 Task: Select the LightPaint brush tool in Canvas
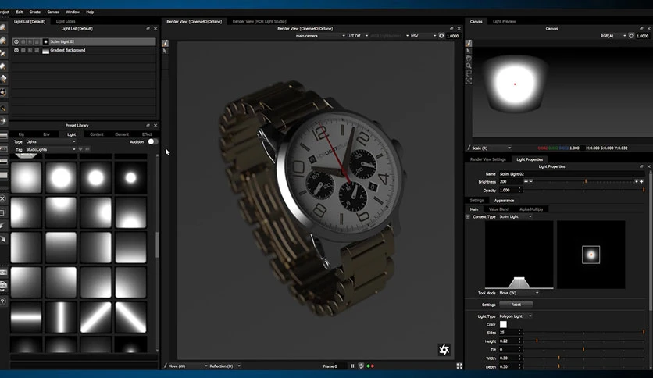click(469, 43)
